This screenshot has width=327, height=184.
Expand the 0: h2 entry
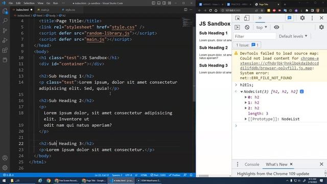tap(246, 97)
